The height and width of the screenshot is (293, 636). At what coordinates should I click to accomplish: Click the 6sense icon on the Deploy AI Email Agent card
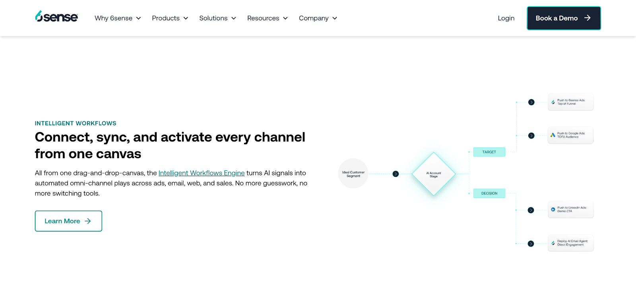(553, 243)
